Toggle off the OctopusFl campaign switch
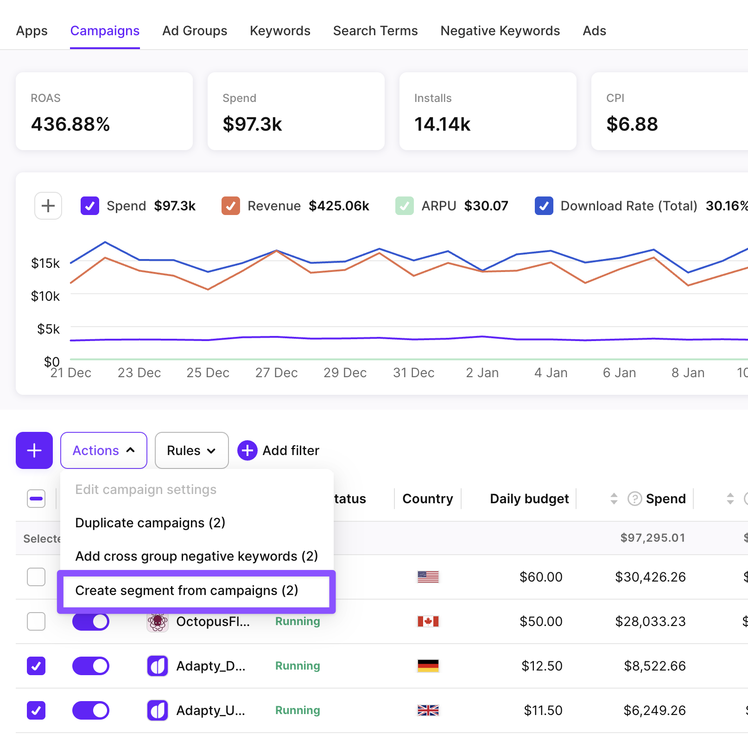 coord(91,621)
